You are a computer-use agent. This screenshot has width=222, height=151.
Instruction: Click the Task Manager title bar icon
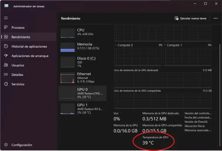(6, 6)
